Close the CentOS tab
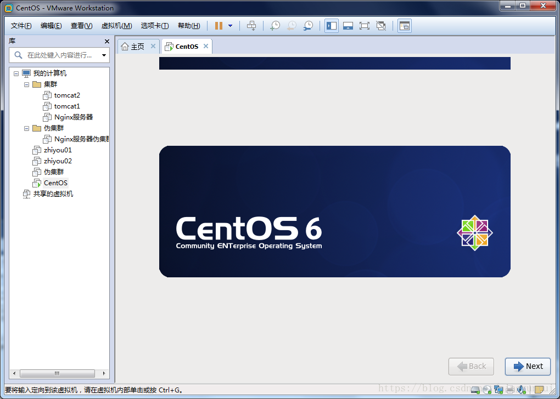 pos(206,46)
